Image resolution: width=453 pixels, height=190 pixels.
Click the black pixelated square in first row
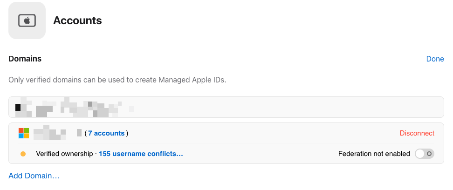click(x=18, y=107)
